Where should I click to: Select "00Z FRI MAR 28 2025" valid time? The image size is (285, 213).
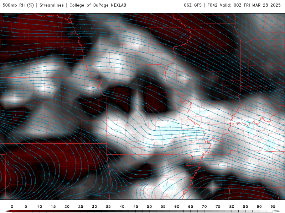[257, 5]
